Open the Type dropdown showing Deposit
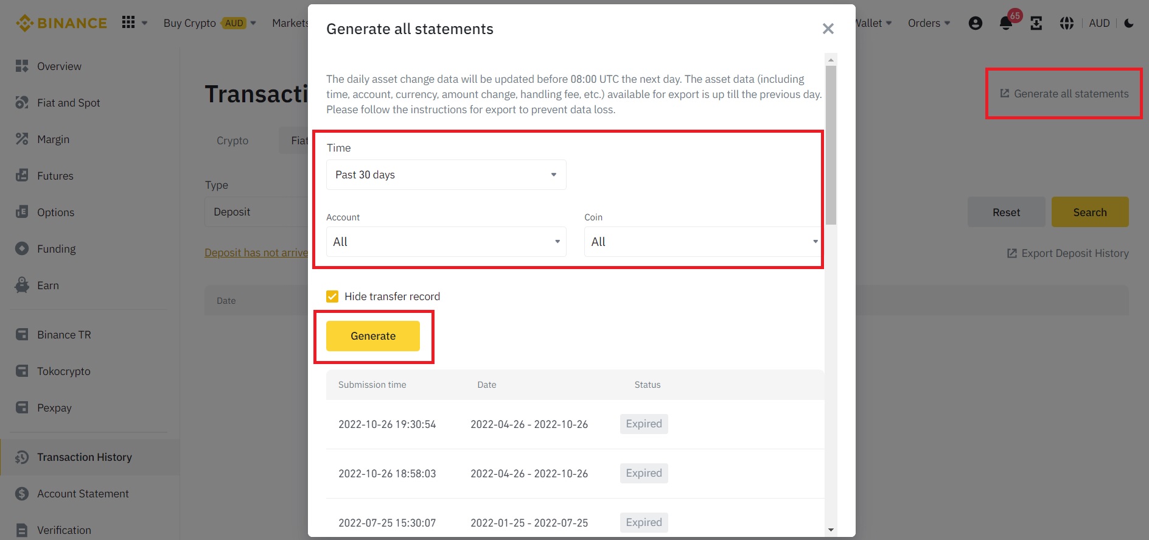The image size is (1149, 540). (x=256, y=212)
